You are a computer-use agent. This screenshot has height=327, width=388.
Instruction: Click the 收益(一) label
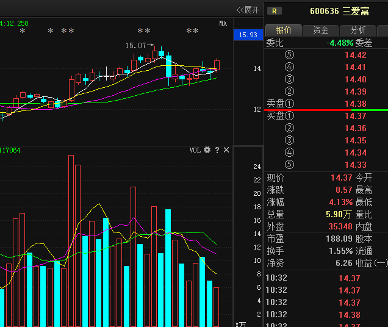pos(372,263)
